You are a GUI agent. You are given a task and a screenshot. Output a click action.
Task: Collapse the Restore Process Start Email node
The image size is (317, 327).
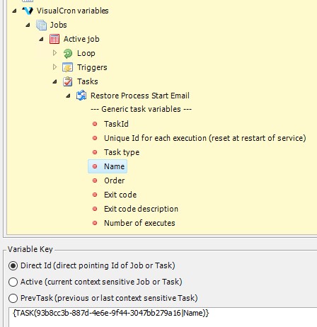68,96
